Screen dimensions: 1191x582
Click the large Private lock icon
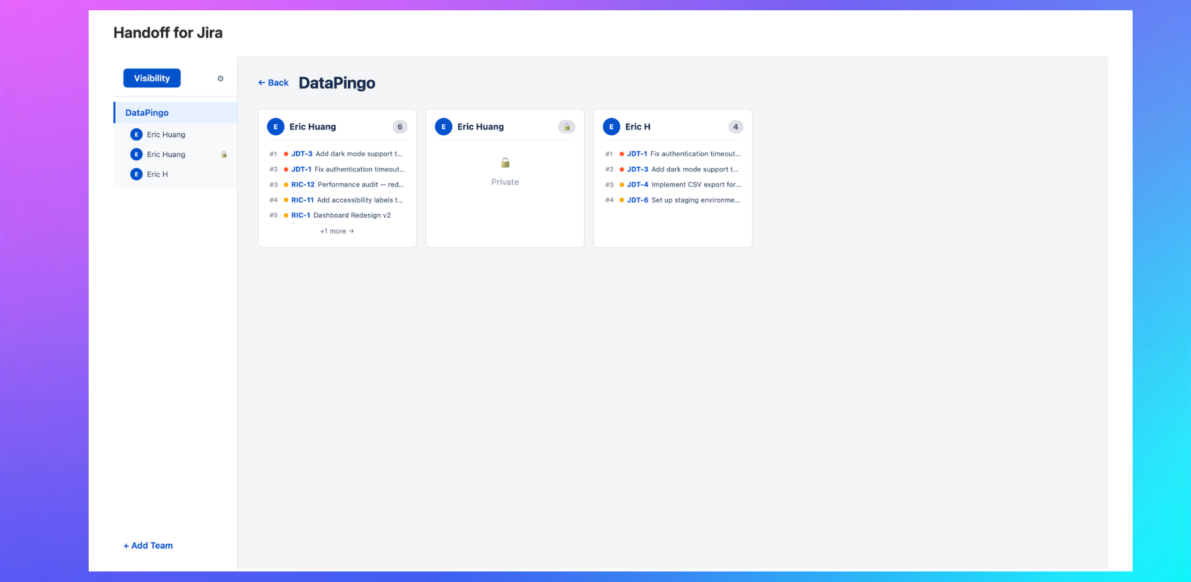click(506, 162)
